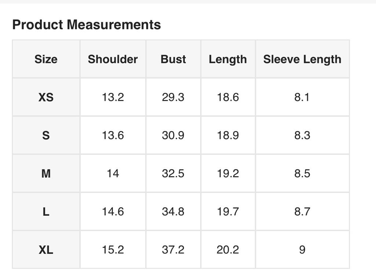
Task: Select the S size row label
Action: click(x=46, y=135)
